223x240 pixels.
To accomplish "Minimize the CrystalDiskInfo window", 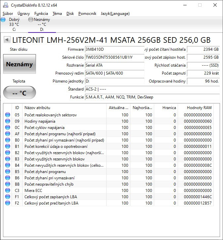I will 185,5.
